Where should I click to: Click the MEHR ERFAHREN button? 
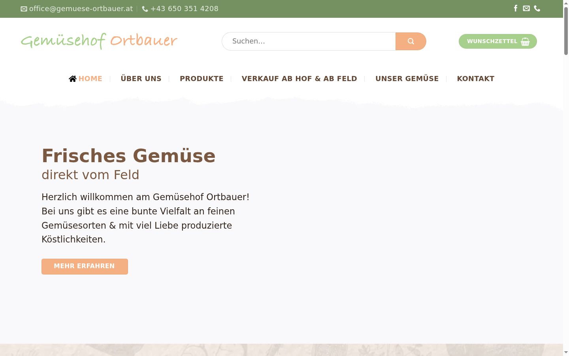click(x=85, y=267)
